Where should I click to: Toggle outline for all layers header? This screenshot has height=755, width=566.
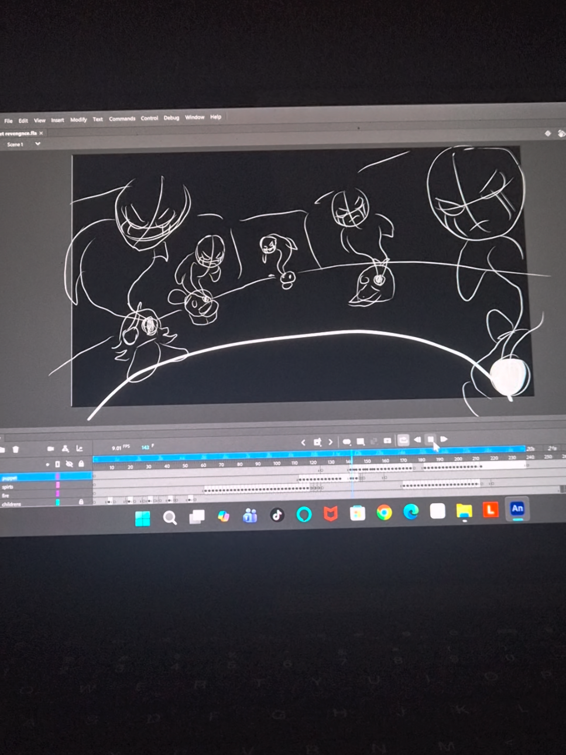tap(57, 464)
